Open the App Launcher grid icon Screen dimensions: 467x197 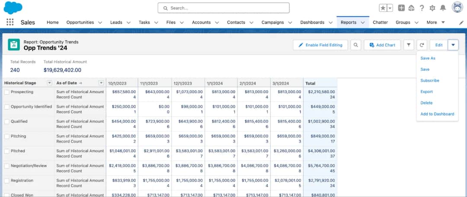click(10, 22)
